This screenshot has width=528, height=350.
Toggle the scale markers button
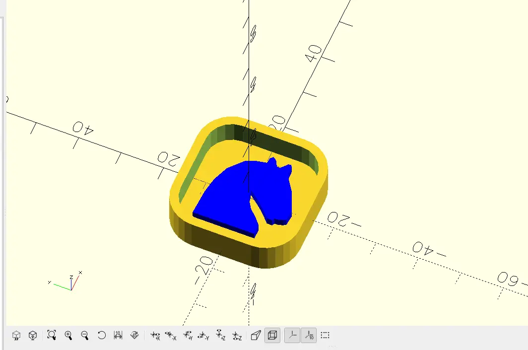309,335
